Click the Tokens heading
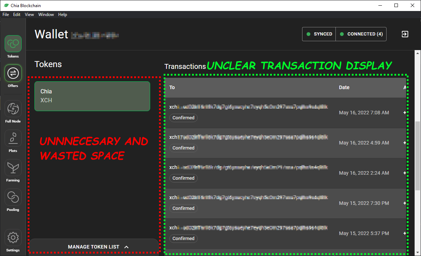 coord(48,64)
